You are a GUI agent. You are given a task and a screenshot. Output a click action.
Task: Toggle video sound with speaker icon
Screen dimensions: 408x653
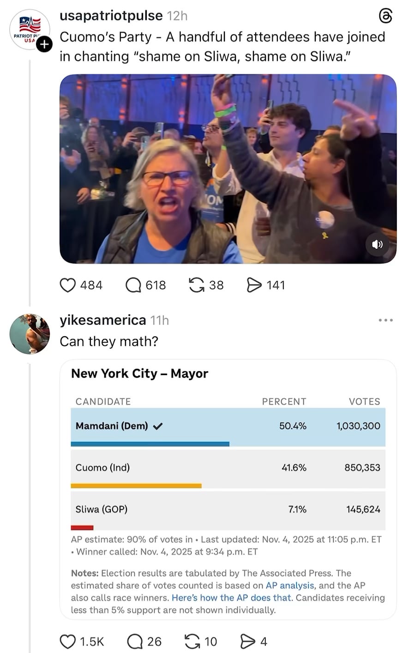[377, 244]
